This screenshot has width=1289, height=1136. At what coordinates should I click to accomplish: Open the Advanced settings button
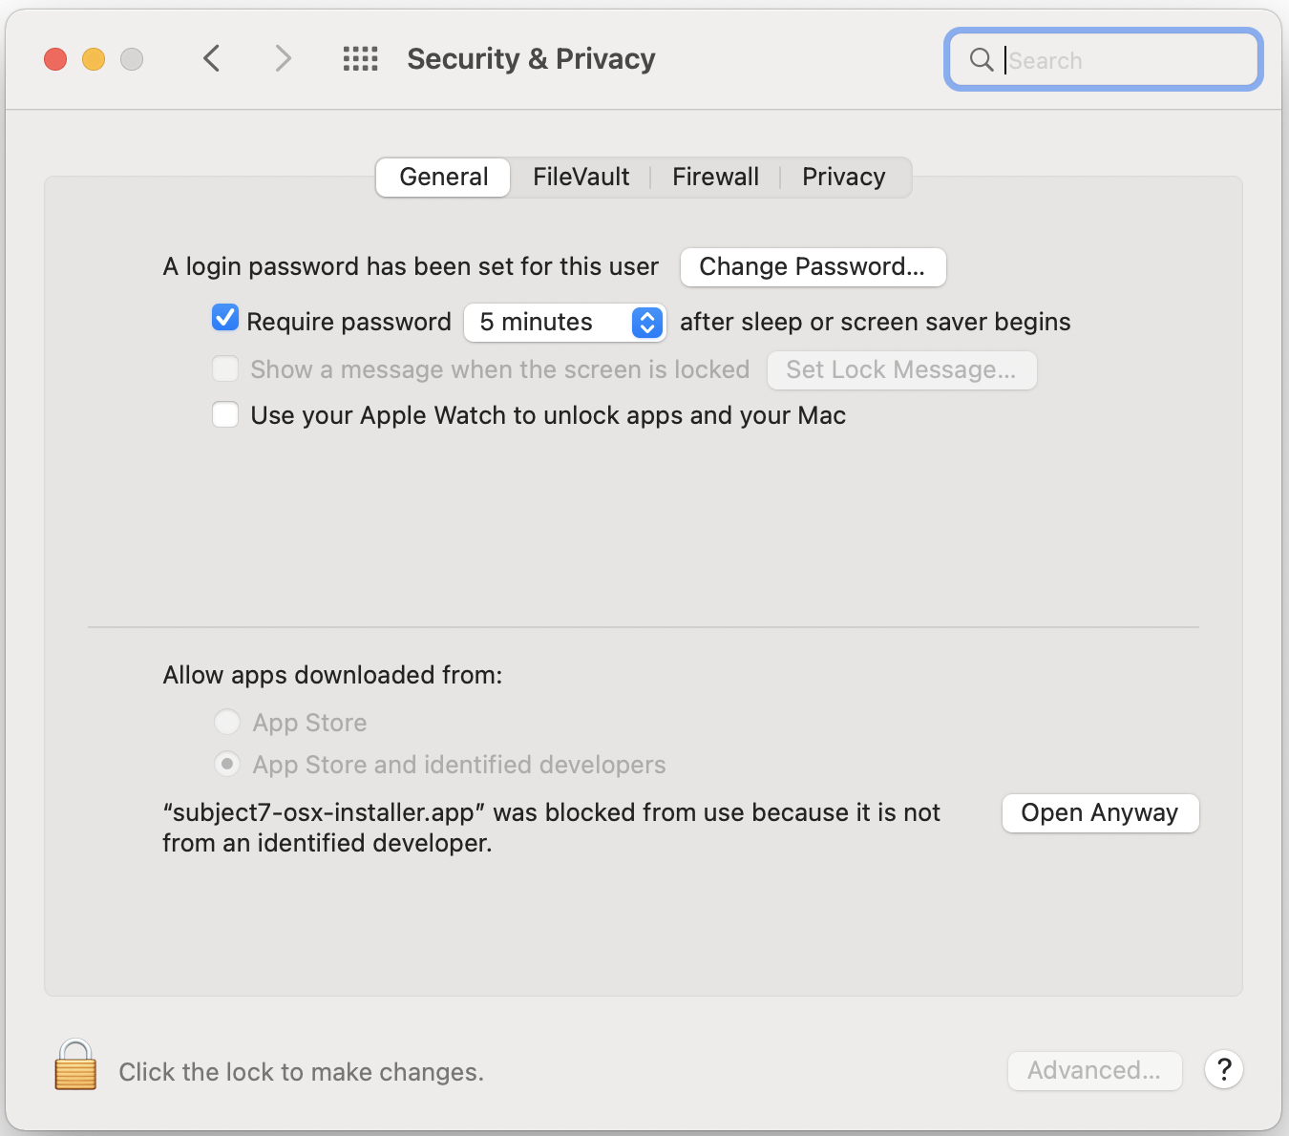click(x=1094, y=1071)
